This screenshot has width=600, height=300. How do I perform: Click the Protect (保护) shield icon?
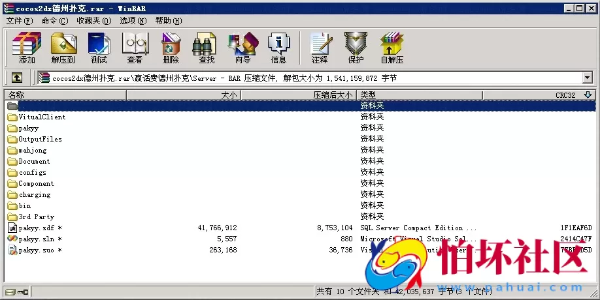click(x=356, y=48)
